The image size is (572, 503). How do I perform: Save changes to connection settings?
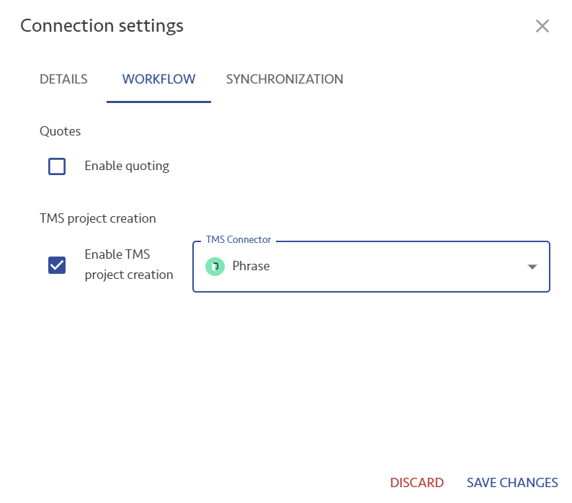[512, 483]
